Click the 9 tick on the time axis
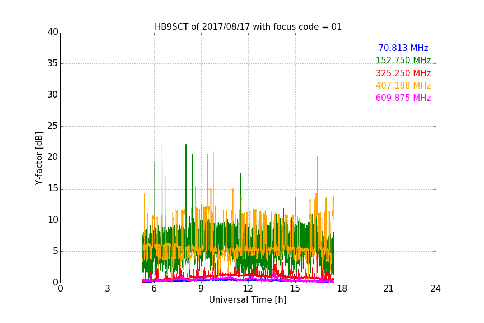Image resolution: width=484 pixels, height=323 pixels. [201, 289]
